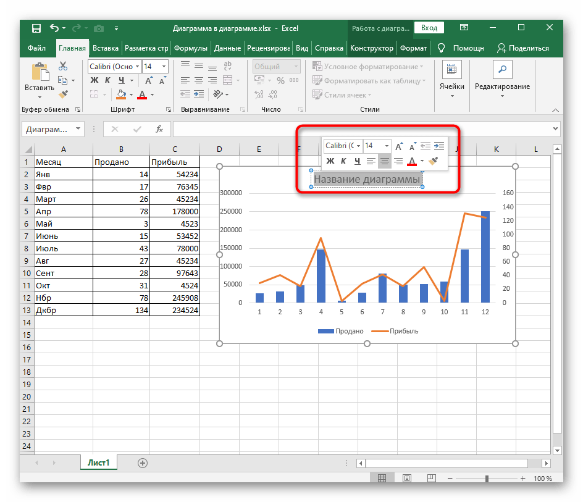Click the insert function fx icon
583x502 pixels.
tap(159, 129)
